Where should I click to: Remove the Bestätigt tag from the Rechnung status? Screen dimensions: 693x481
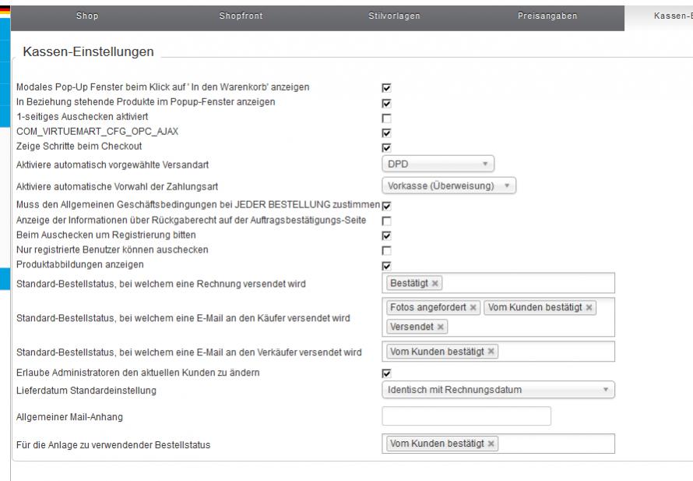click(435, 284)
